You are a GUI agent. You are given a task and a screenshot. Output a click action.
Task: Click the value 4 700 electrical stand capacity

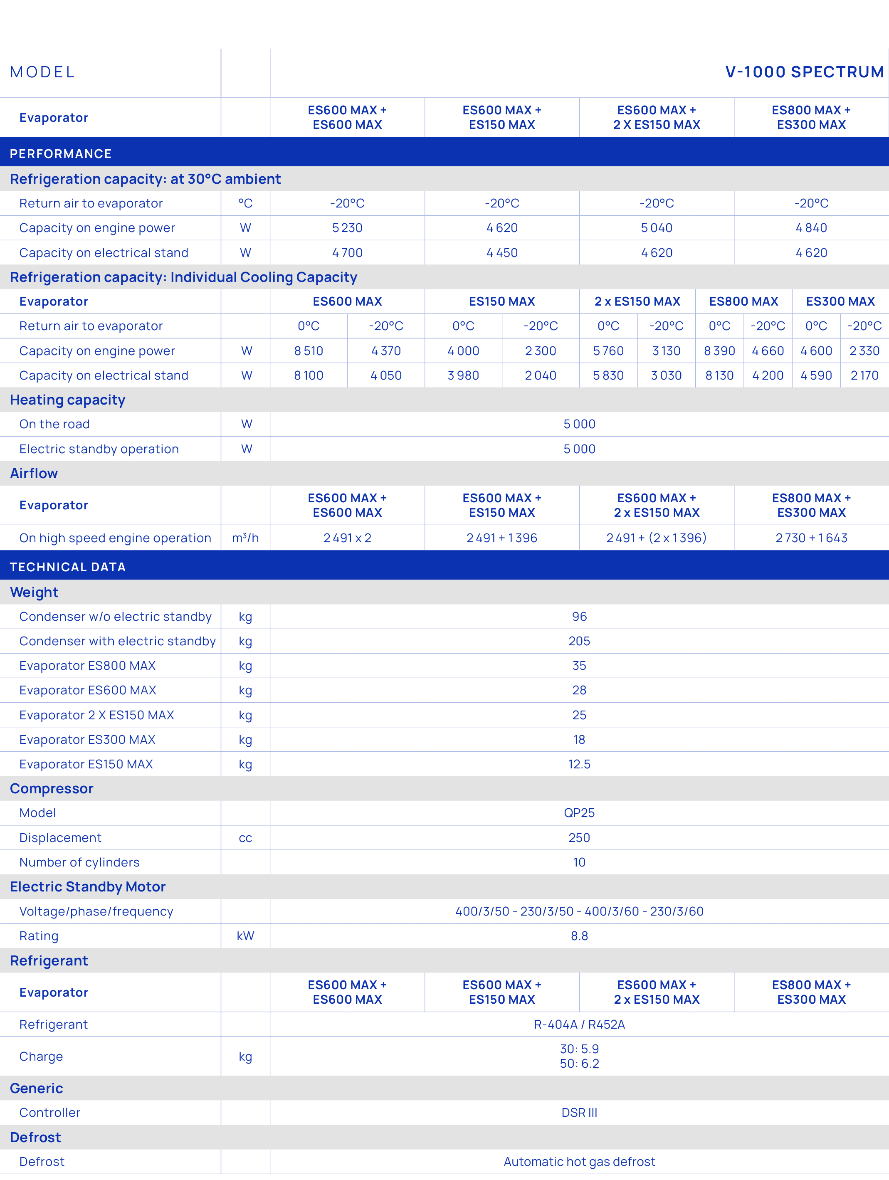(x=347, y=253)
